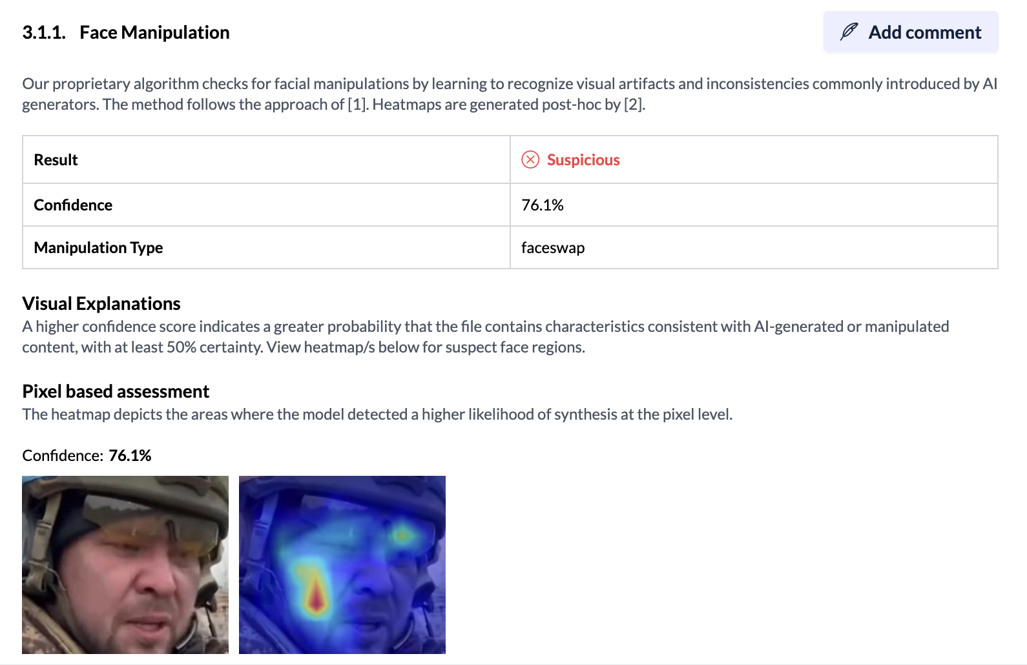Click the 76.1% value in the table
The image size is (1027, 665).
click(543, 205)
